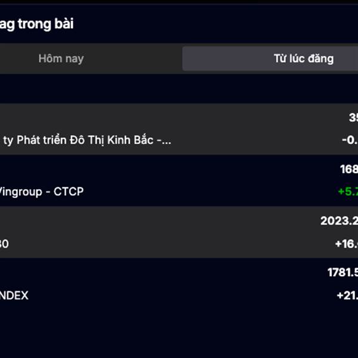Viewport: 358px width, 358px height.
Task: Click the index value 1781.5
Action: point(342,273)
